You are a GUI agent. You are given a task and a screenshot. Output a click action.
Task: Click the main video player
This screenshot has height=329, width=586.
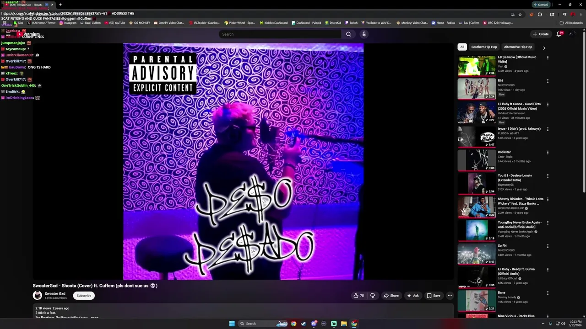[x=243, y=161]
